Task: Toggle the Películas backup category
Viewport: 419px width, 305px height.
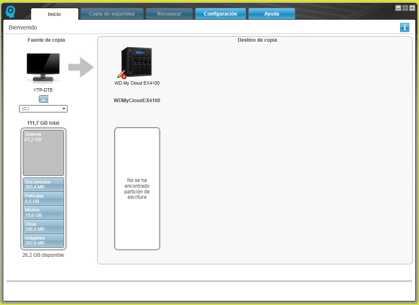Action: tap(43, 198)
